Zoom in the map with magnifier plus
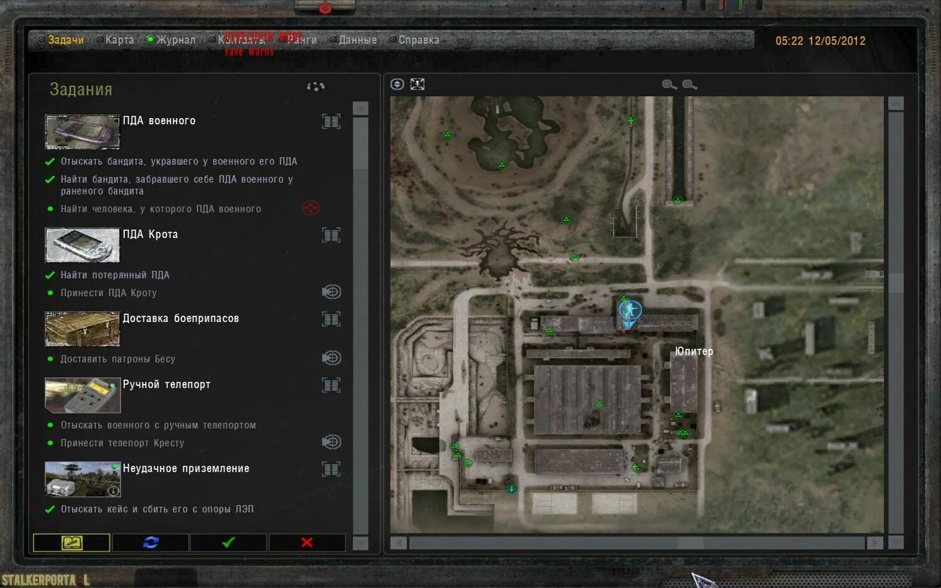The image size is (941, 588). 669,85
